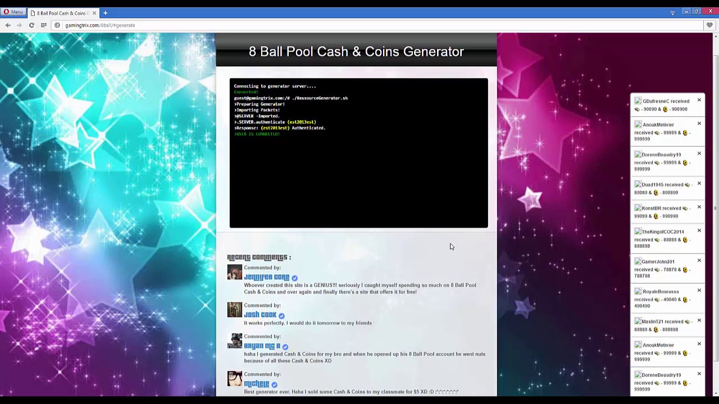Open the Speed Dial grid icon

(43, 25)
